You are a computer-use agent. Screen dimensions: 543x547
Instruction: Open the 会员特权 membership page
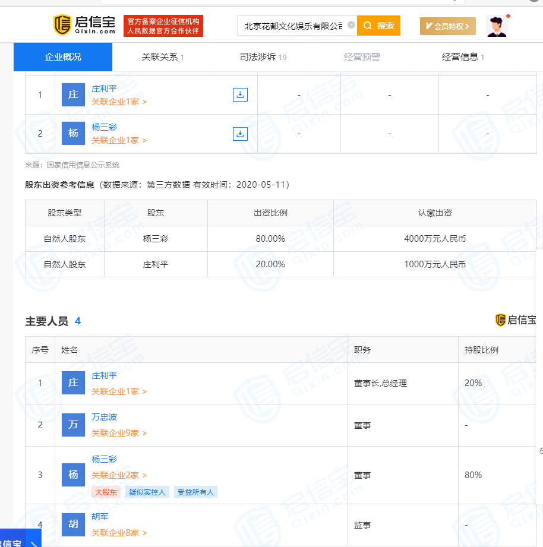point(447,26)
